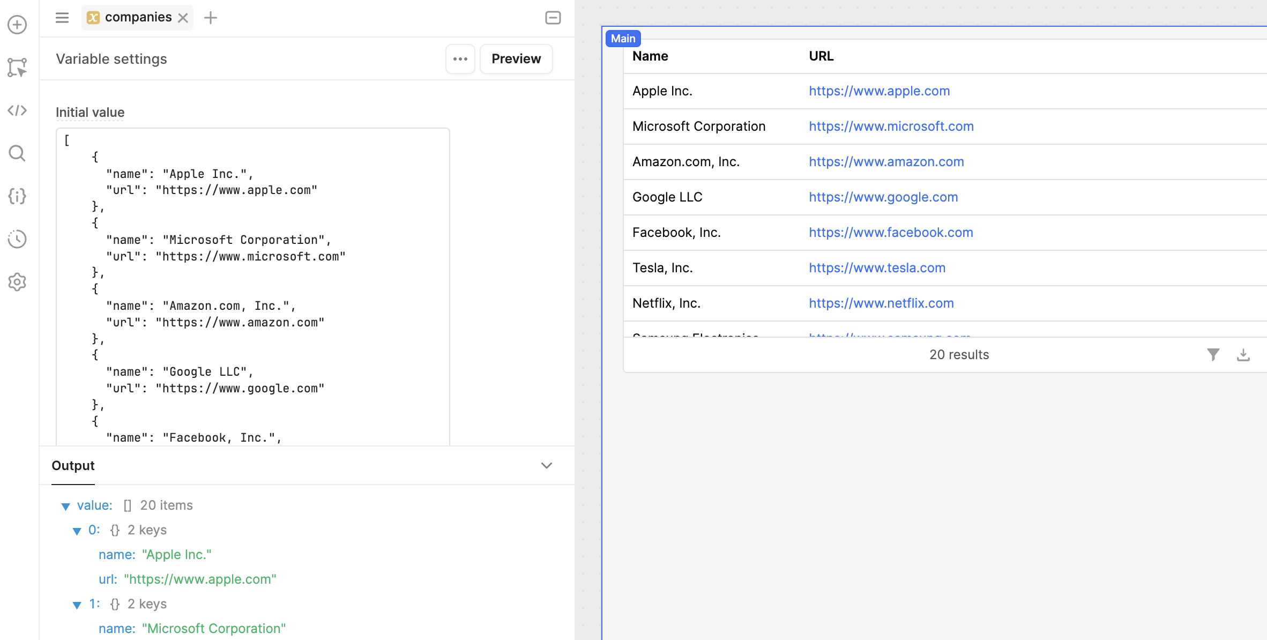The height and width of the screenshot is (640, 1267).
Task: Collapse item 1 in output tree
Action: tap(77, 605)
